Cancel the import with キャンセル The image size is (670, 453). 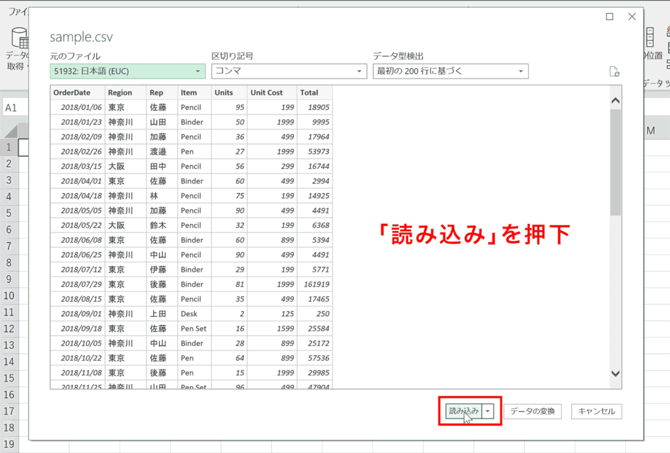click(596, 411)
